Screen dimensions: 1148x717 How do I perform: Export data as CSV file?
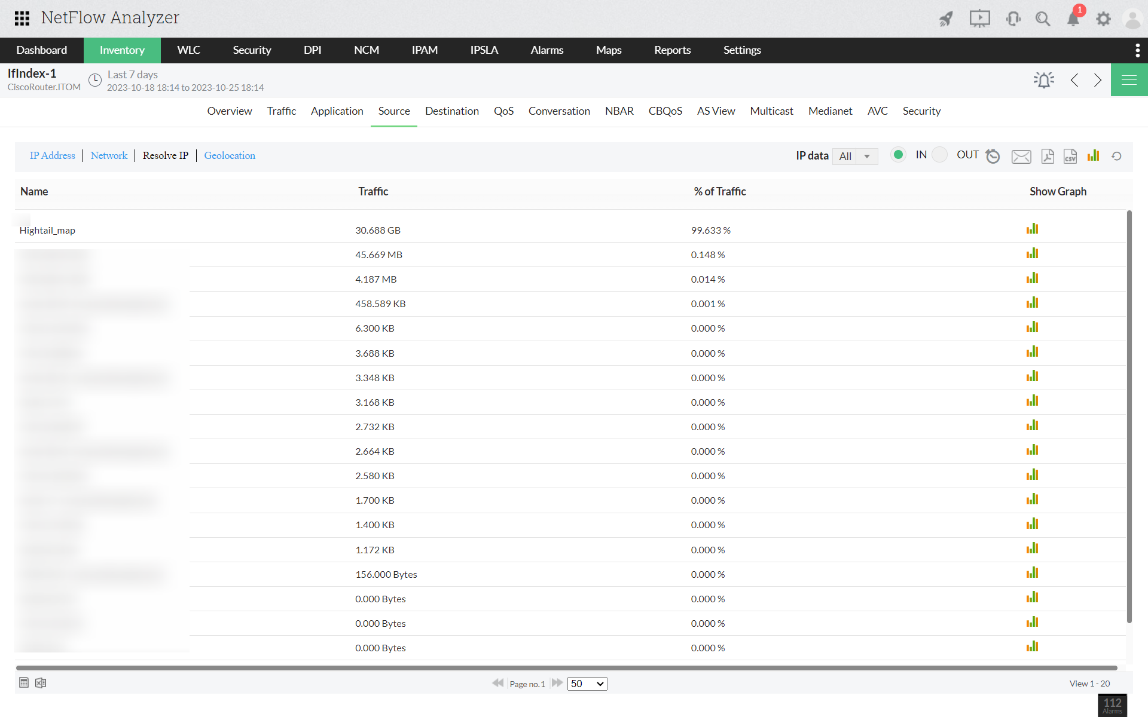(1070, 156)
